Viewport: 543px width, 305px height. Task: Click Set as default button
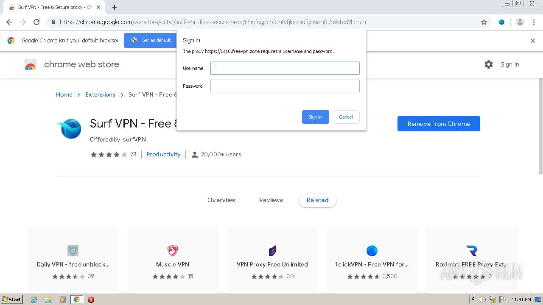tap(151, 40)
